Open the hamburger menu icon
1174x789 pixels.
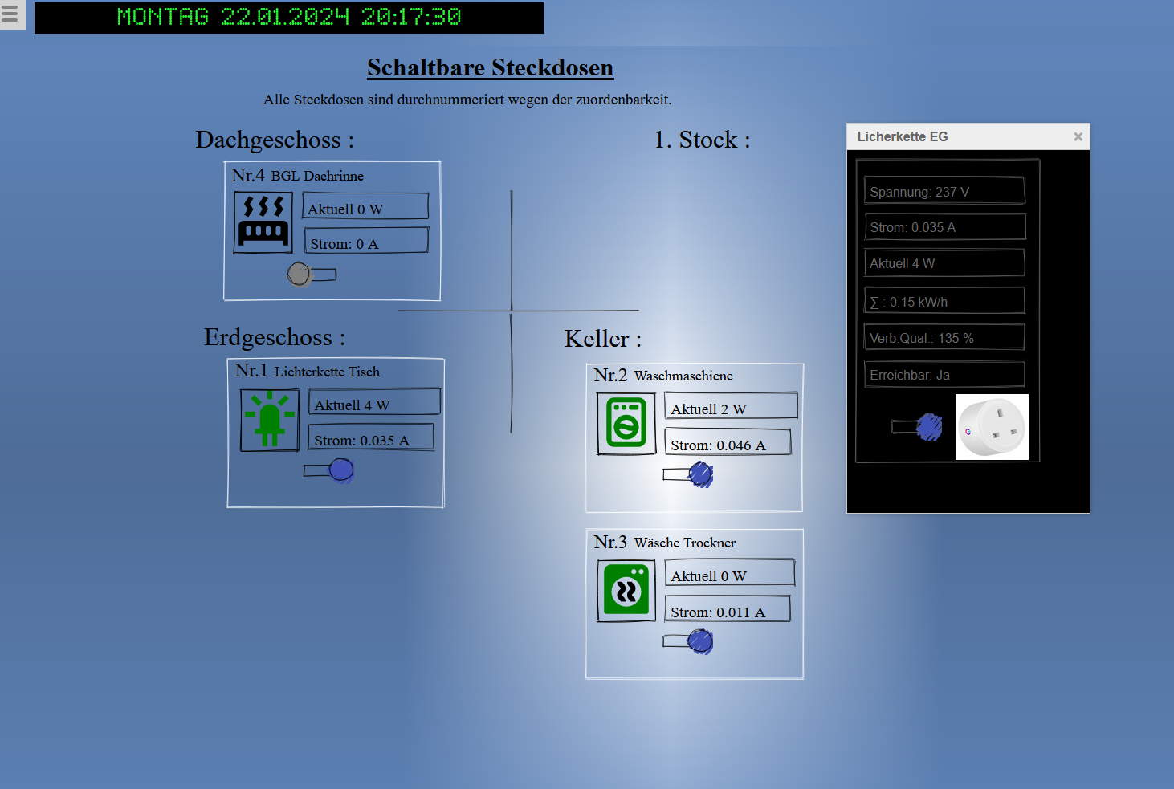(x=10, y=14)
